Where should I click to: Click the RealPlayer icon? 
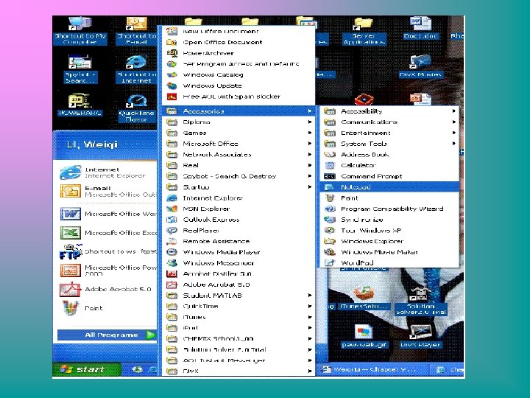pyautogui.click(x=172, y=231)
